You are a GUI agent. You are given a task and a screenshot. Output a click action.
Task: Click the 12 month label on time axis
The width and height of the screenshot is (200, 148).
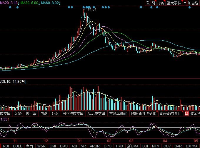46,141
